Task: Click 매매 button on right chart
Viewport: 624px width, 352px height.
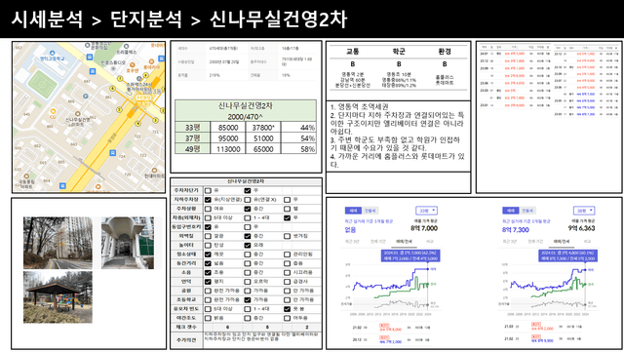Action: pos(511,211)
